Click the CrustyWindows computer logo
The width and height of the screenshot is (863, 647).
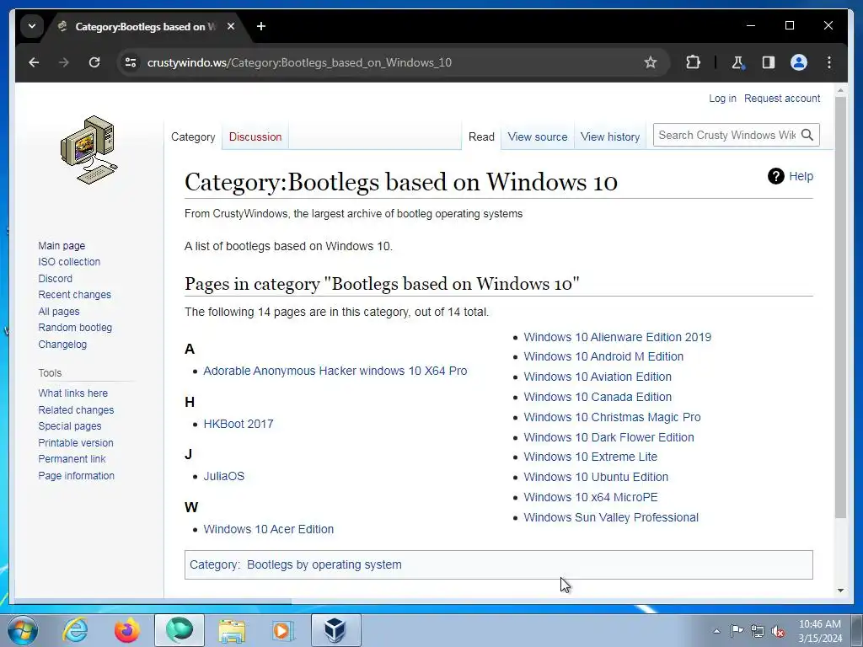coord(89,150)
